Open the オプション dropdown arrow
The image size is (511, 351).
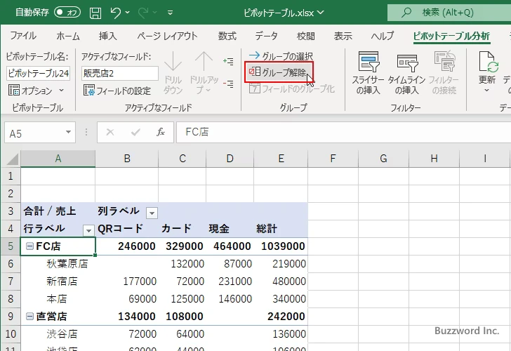[62, 91]
